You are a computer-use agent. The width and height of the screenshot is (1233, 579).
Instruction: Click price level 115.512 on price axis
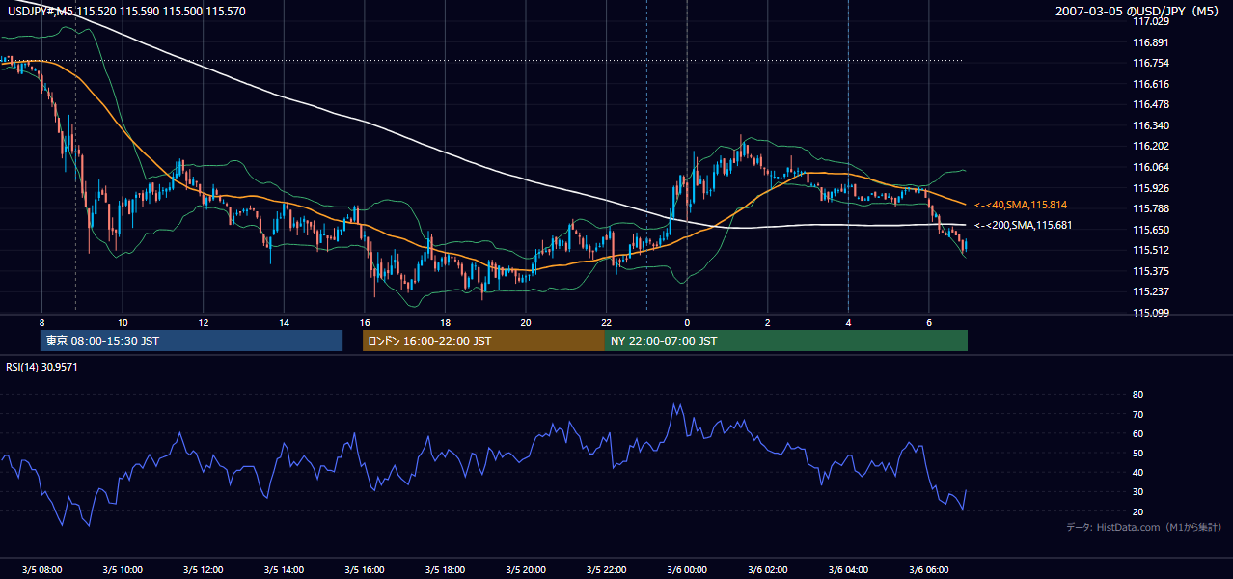click(x=1150, y=250)
